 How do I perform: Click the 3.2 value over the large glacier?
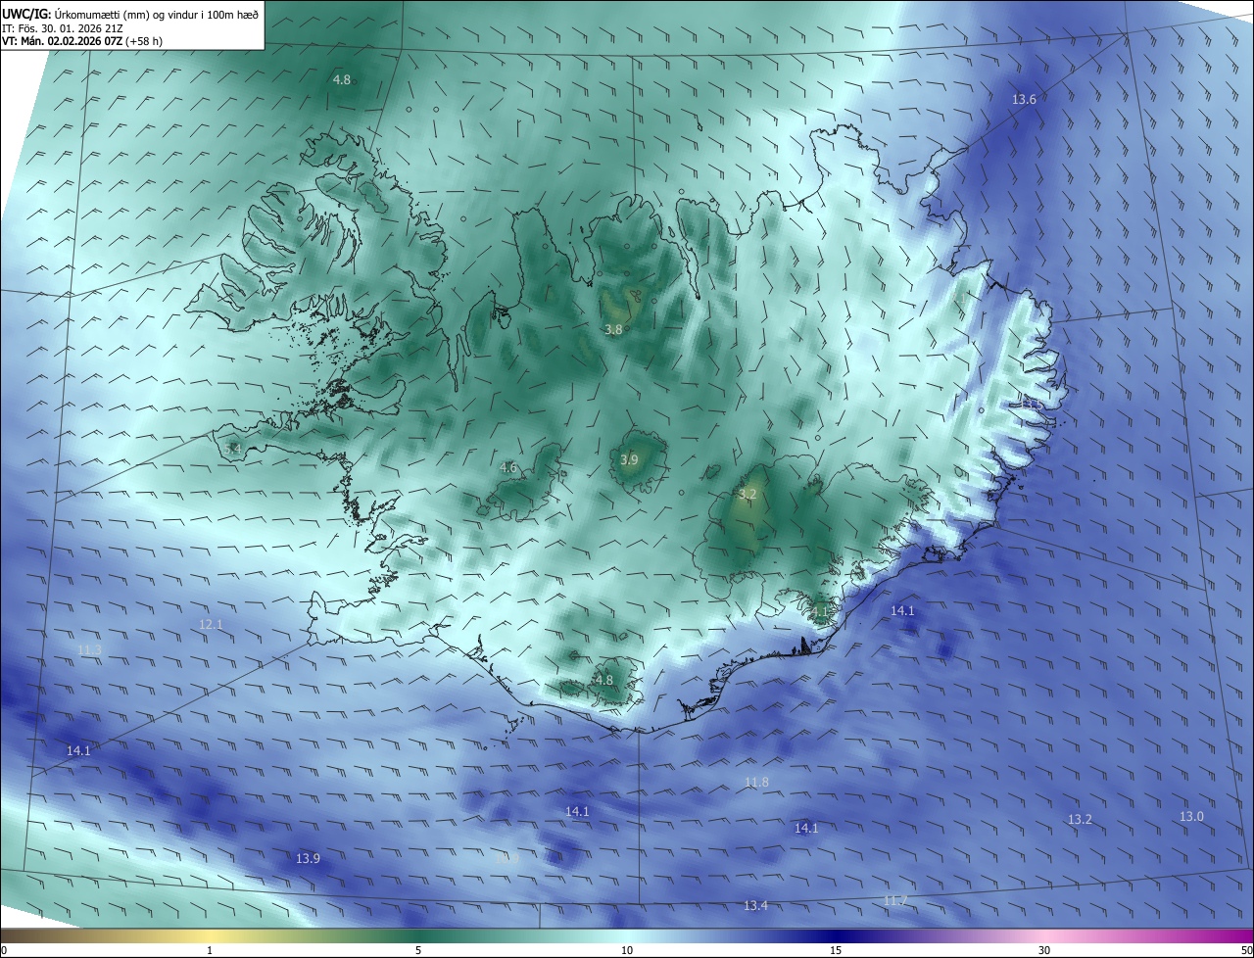click(748, 495)
